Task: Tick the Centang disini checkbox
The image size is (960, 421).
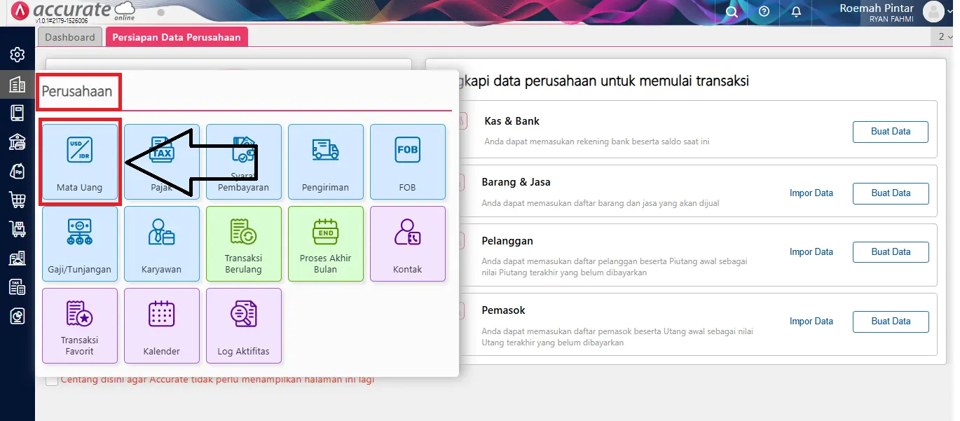Action: [52, 380]
